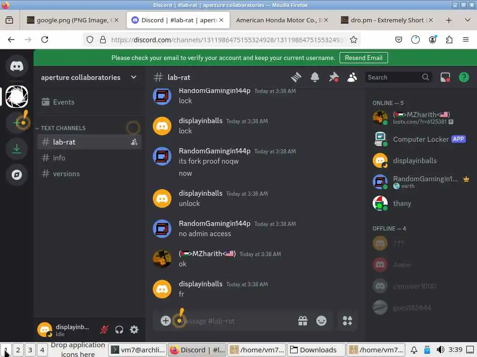Focus the Message #lab-rat input
The width and height of the screenshot is (477, 357).
click(x=237, y=321)
